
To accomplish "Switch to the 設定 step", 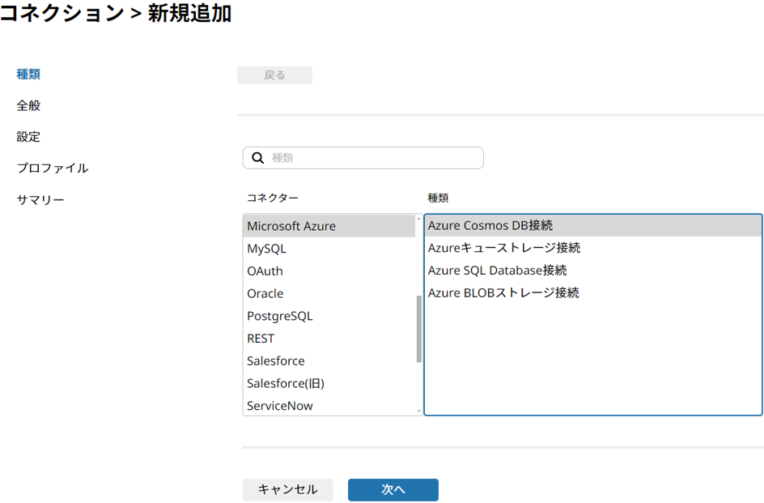I will [x=28, y=137].
